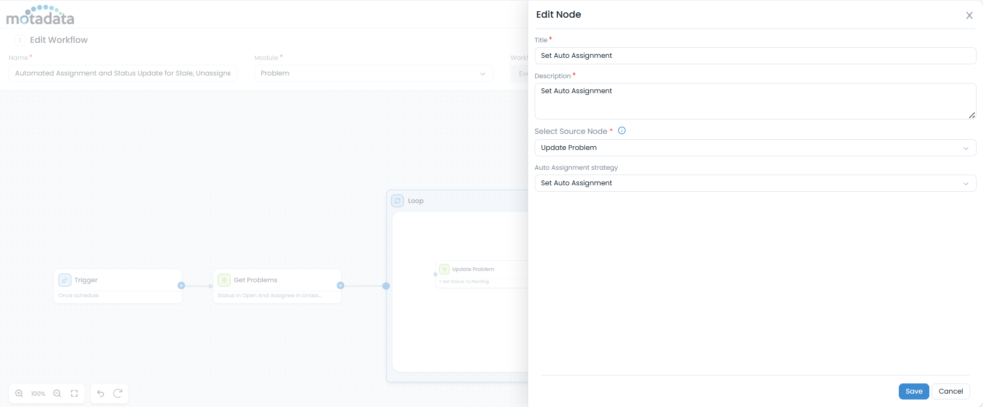Close the Edit Node panel
Viewport: 983px width, 407px height.
coord(969,16)
